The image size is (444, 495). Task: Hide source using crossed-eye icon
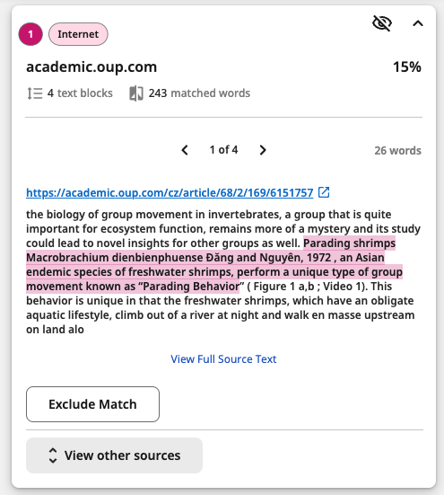point(382,23)
